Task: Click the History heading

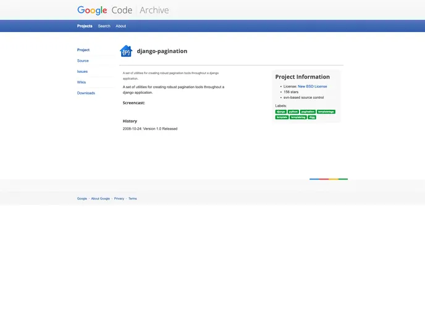Action: (x=130, y=121)
